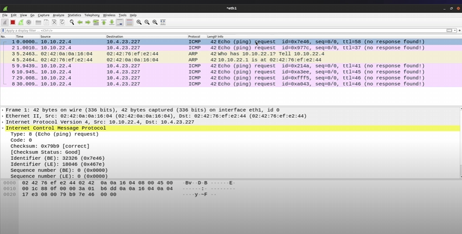Zoom in on packet list text
Image resolution: width=462 pixels, height=234 pixels.
[x=139, y=22]
